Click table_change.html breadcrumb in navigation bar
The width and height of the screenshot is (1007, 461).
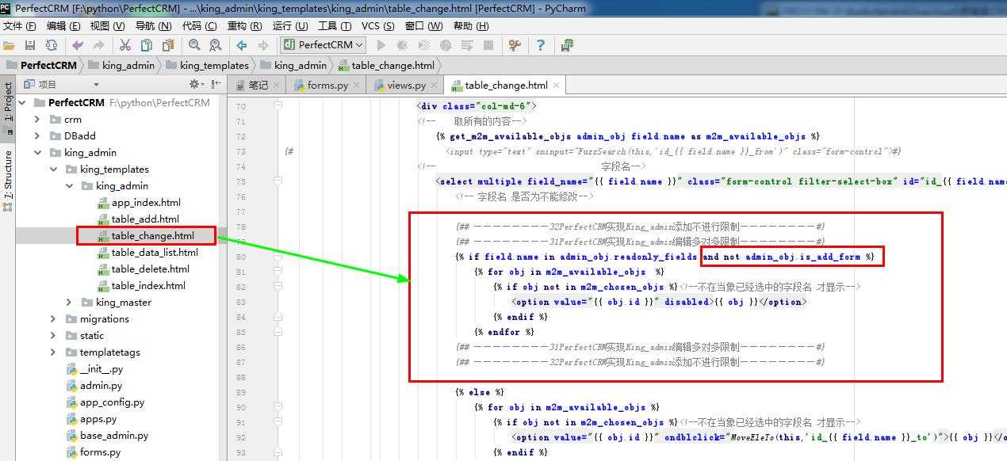coord(386,66)
